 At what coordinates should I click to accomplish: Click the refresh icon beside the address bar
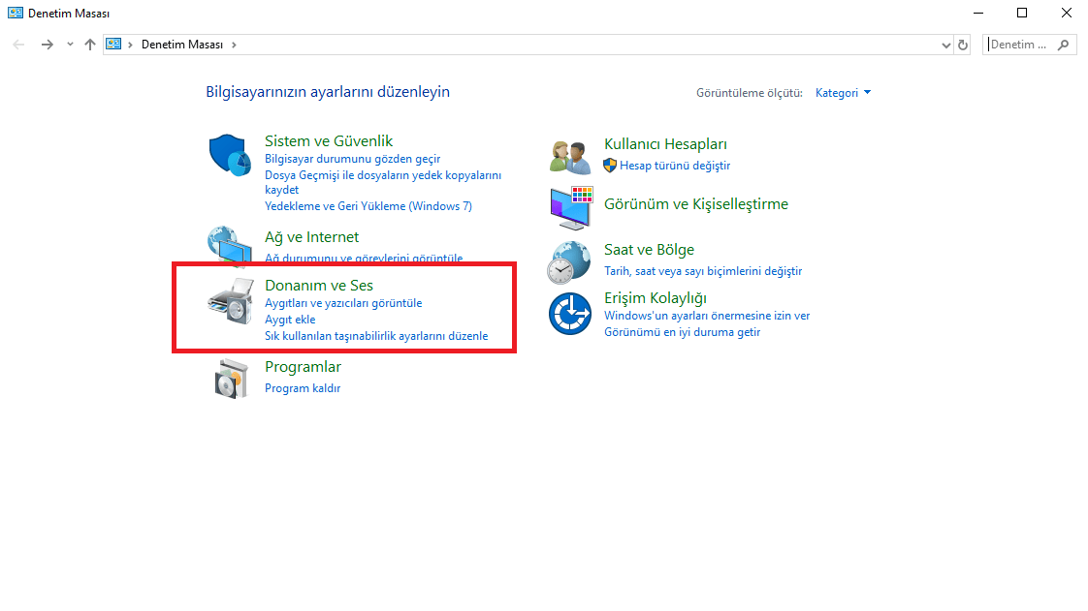[962, 44]
